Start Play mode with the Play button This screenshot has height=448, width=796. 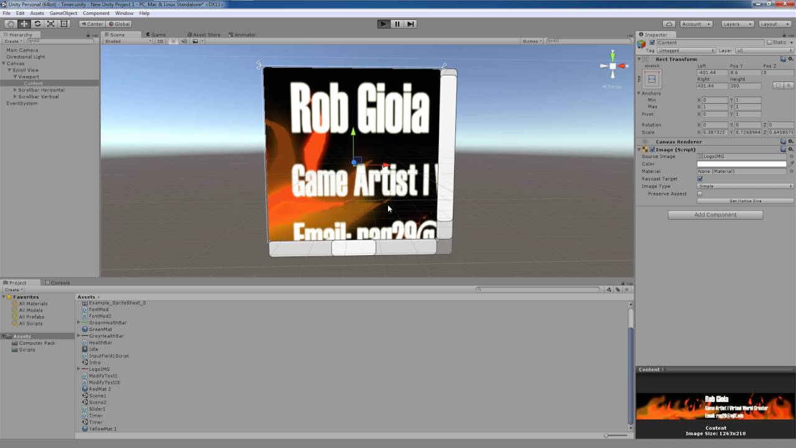pos(384,24)
